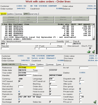Screen dimensions: 98x105
Task: Select line 30 item 02384659
Action: (x=47, y=30)
